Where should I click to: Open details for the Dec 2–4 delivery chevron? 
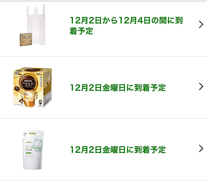201,25
